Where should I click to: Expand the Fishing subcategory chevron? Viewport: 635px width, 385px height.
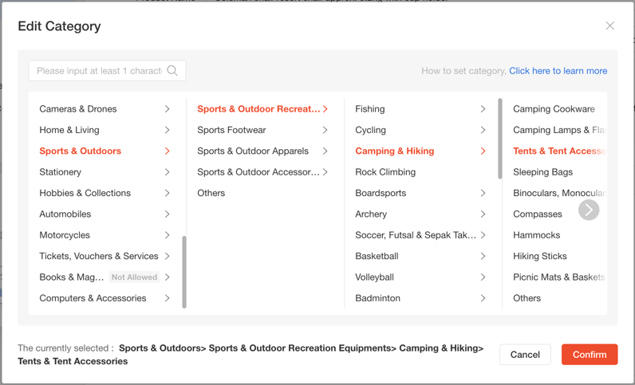point(483,109)
